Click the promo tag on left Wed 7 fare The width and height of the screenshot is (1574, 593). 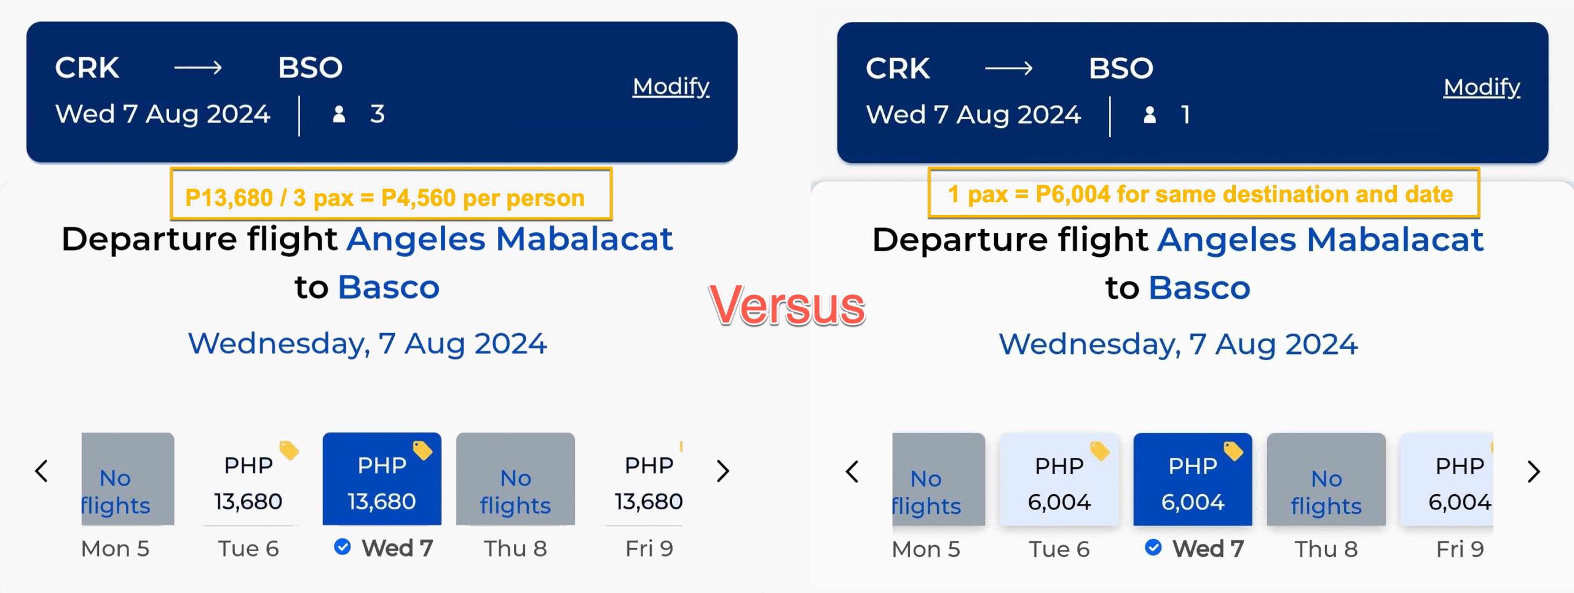(422, 450)
